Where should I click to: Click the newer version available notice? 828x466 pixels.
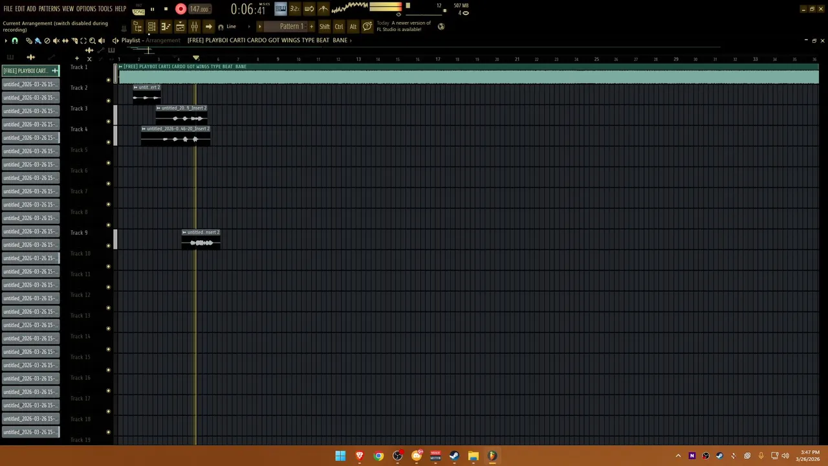point(404,27)
